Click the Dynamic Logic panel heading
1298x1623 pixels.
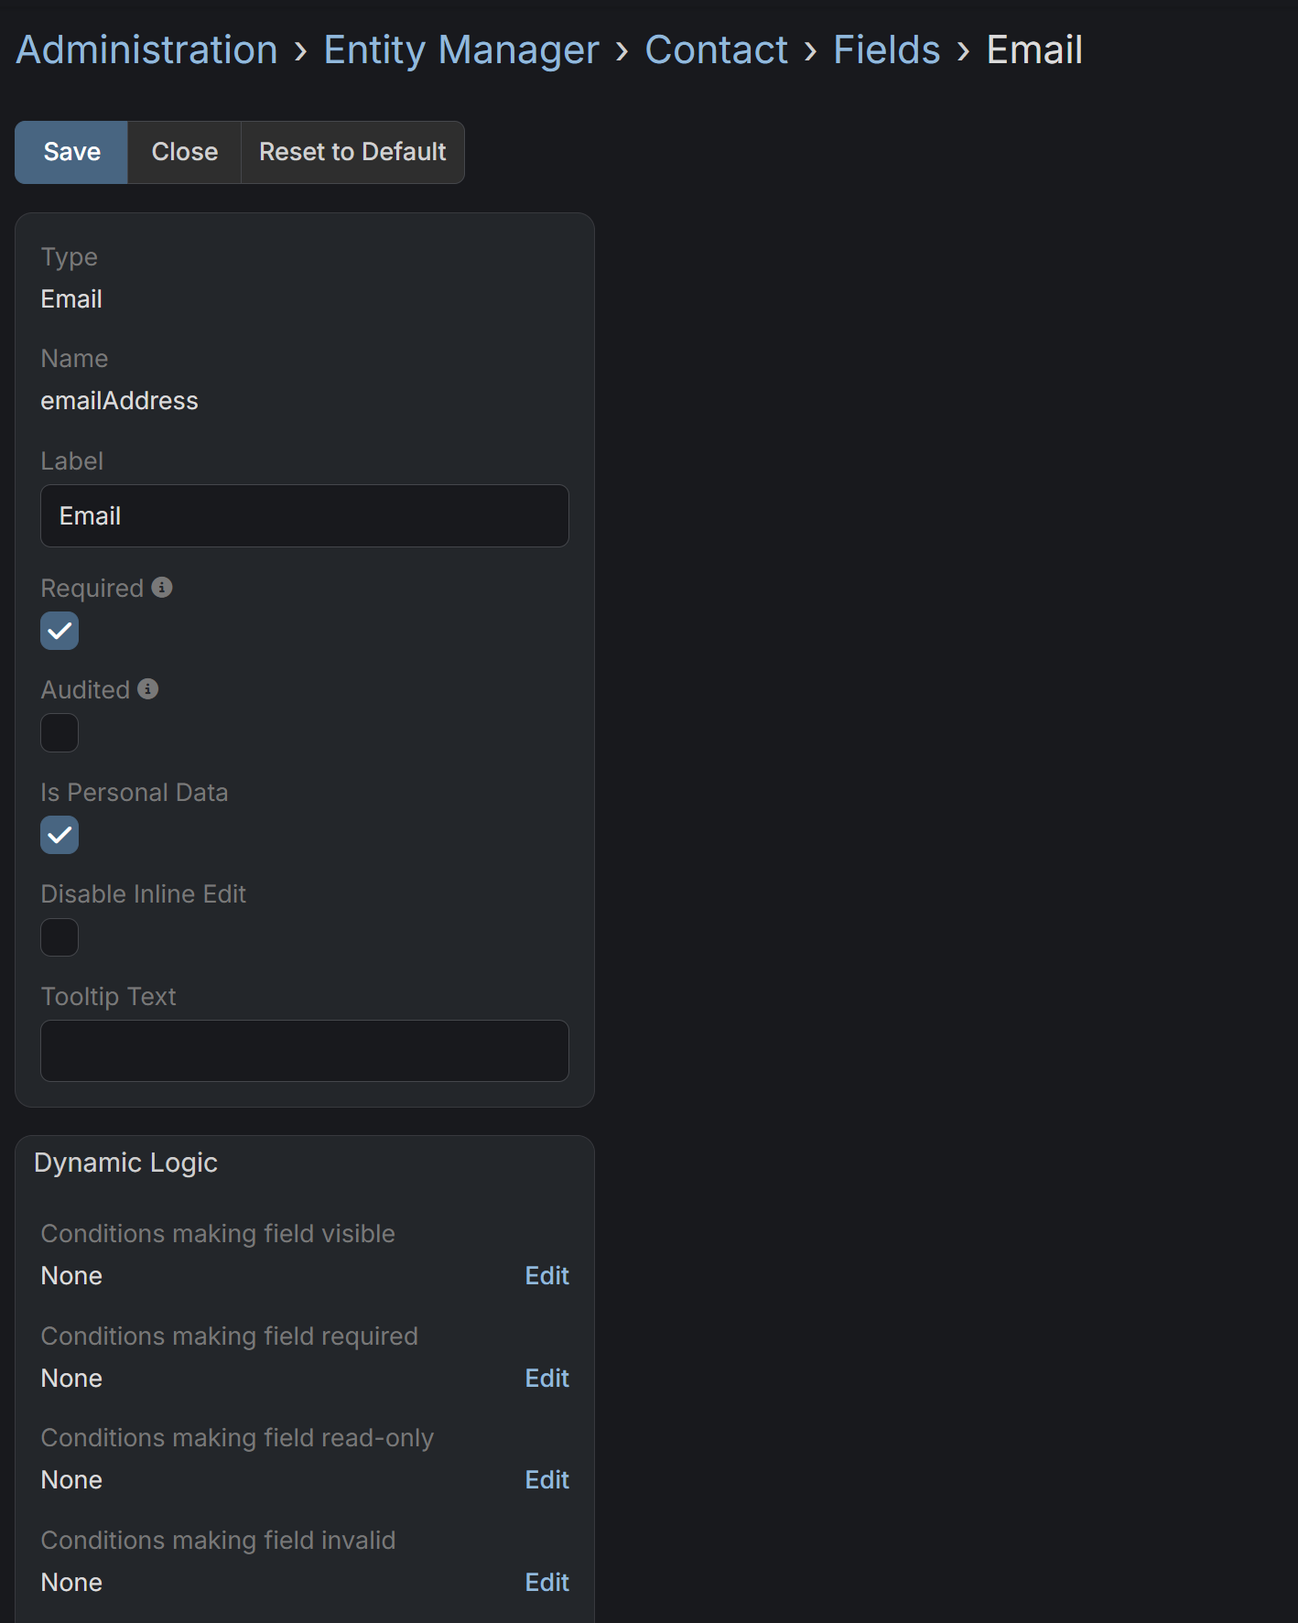126,1163
